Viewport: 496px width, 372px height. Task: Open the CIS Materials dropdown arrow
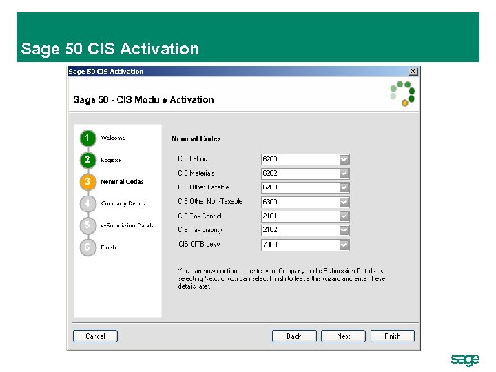344,174
